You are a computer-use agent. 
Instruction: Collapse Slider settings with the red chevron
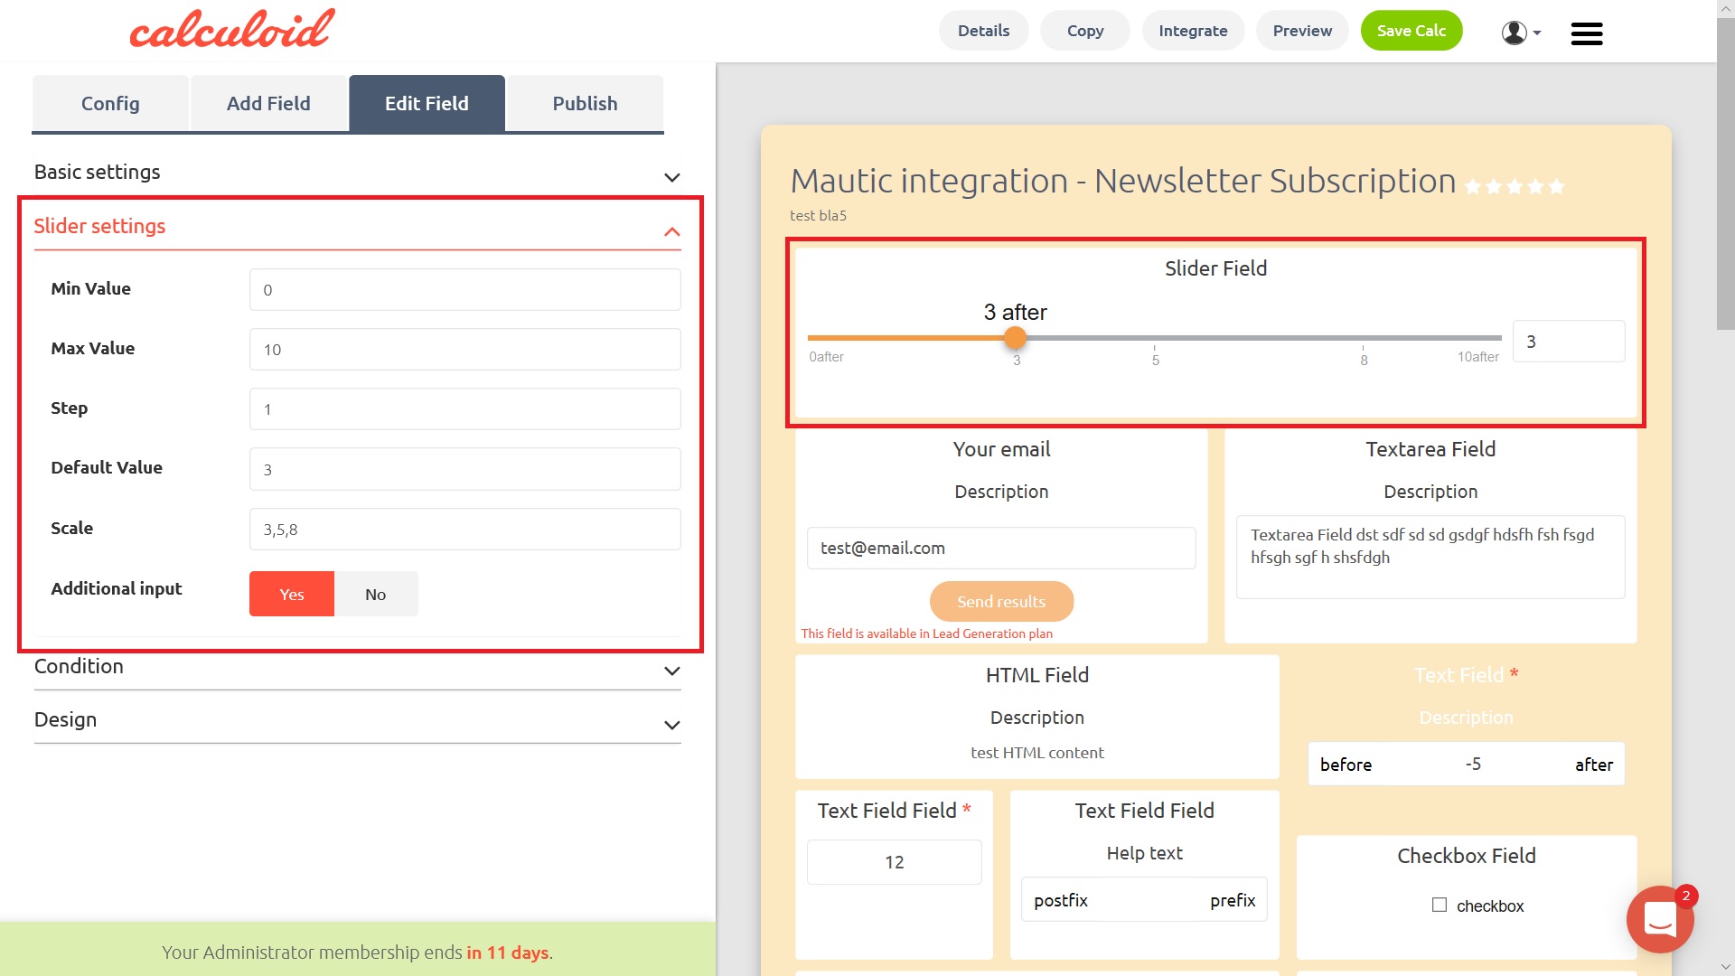671,232
